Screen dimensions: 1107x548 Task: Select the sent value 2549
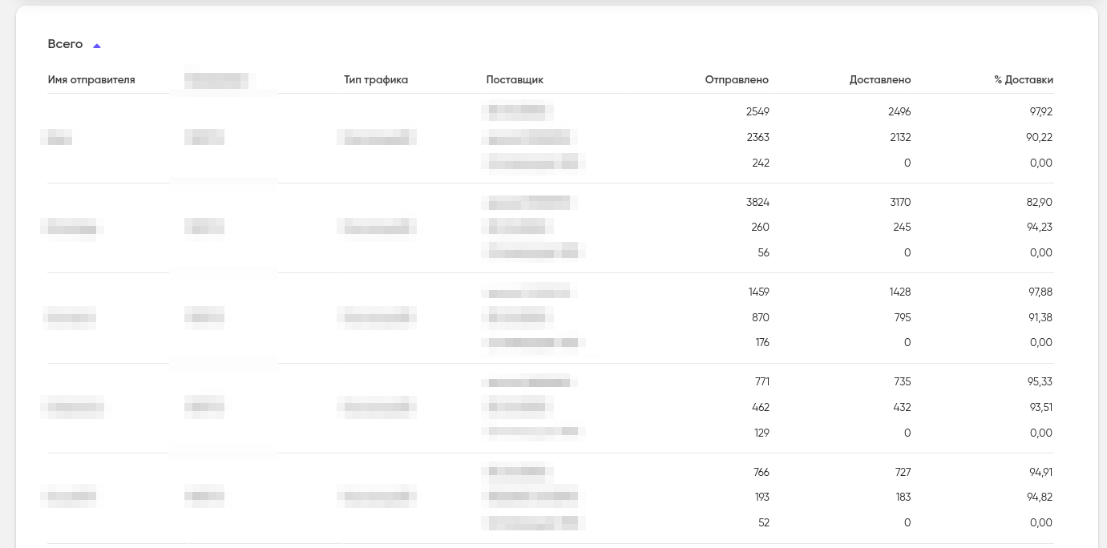click(758, 111)
